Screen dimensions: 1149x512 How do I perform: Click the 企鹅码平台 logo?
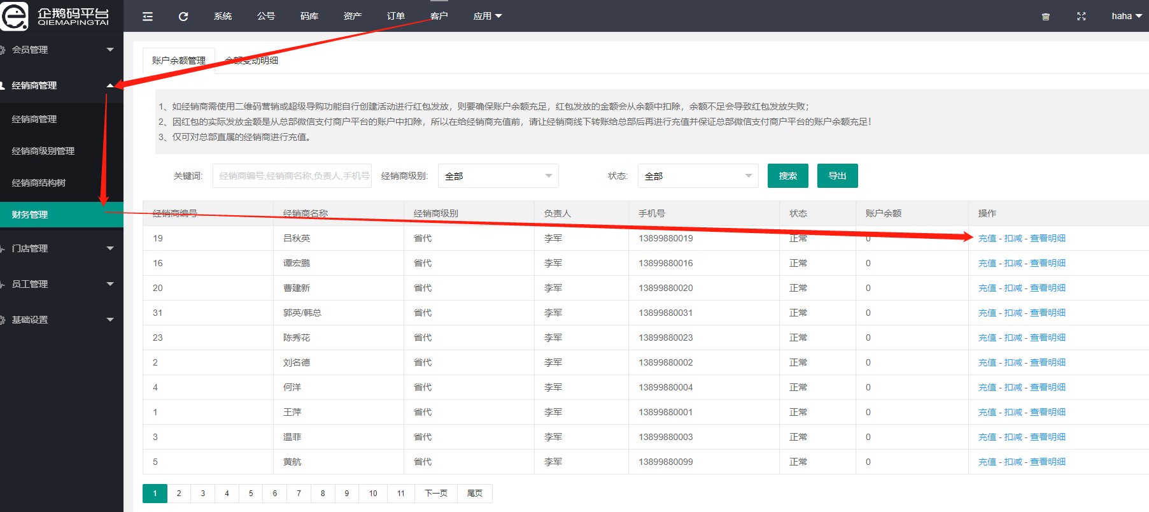click(x=56, y=16)
